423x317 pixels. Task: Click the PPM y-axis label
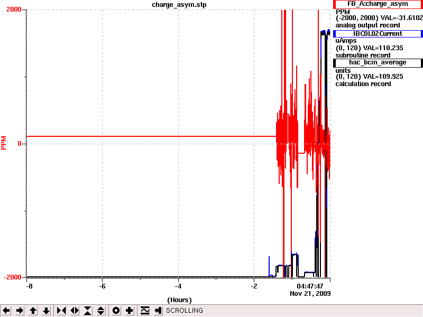click(4, 143)
